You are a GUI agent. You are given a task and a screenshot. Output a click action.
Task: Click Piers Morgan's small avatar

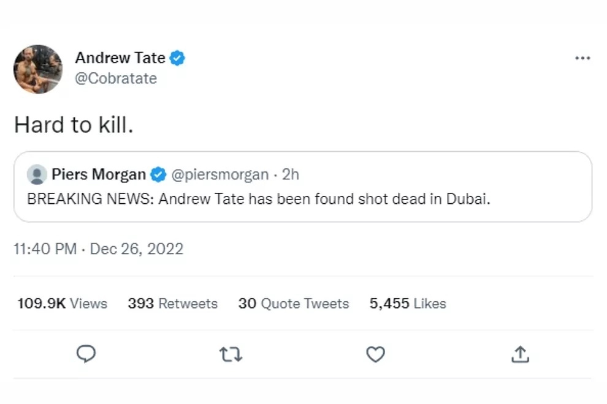click(37, 174)
